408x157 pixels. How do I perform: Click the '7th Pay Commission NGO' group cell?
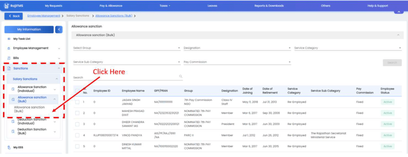(x=198, y=102)
